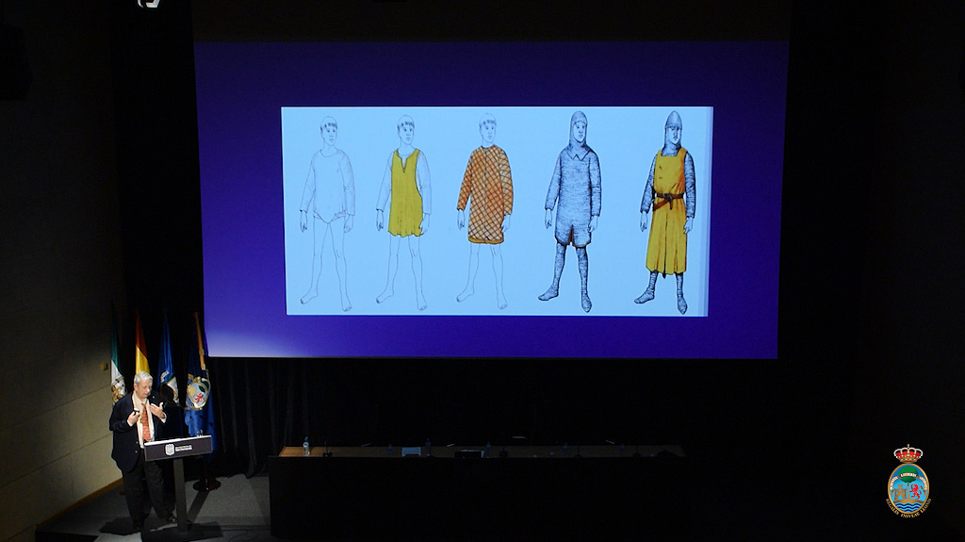The width and height of the screenshot is (965, 542).
Task: Click the crown atop the coat of arms
Action: pos(908,454)
